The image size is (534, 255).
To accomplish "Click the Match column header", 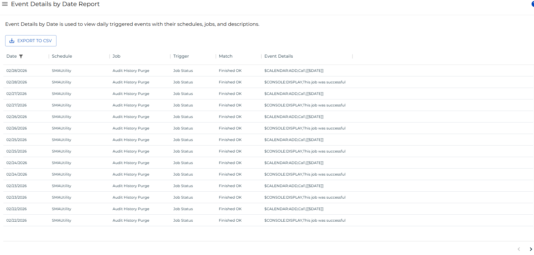I will [x=226, y=56].
